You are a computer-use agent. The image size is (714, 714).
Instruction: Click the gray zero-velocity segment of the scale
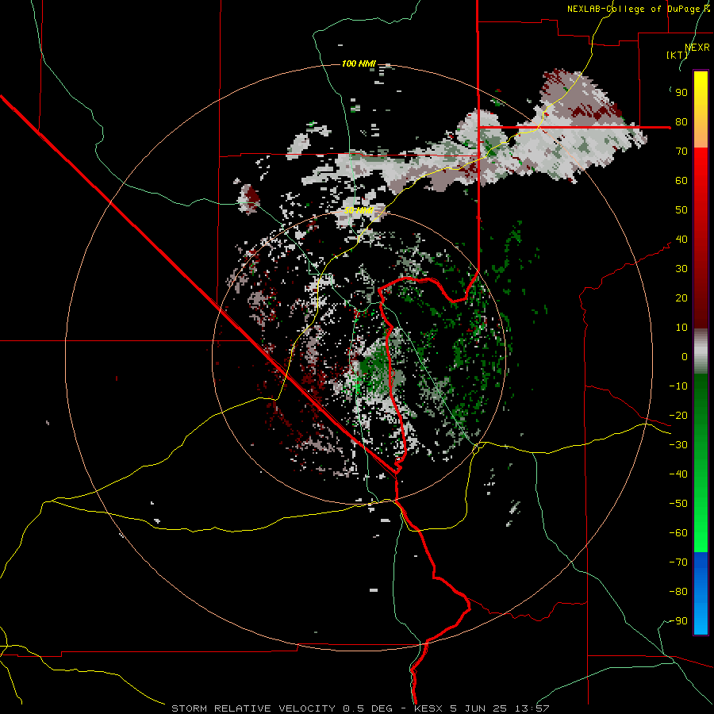point(701,351)
